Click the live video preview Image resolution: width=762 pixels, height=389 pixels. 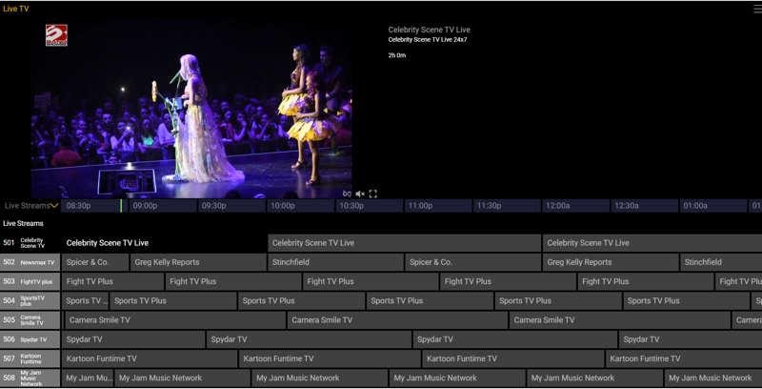190,108
